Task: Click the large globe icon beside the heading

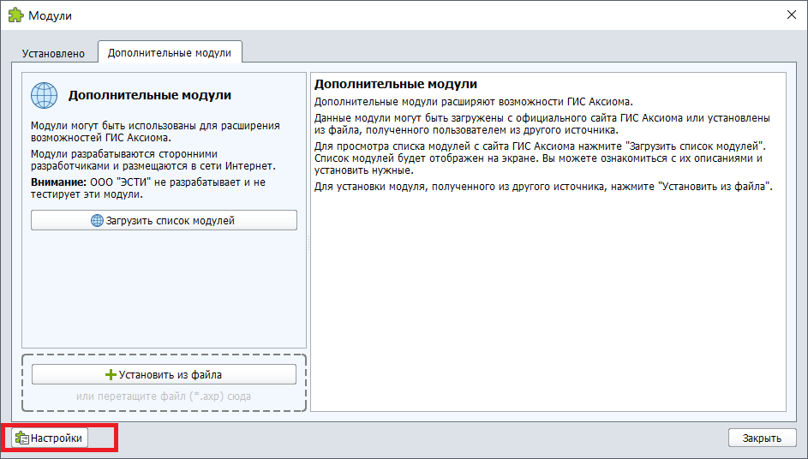Action: coord(45,95)
